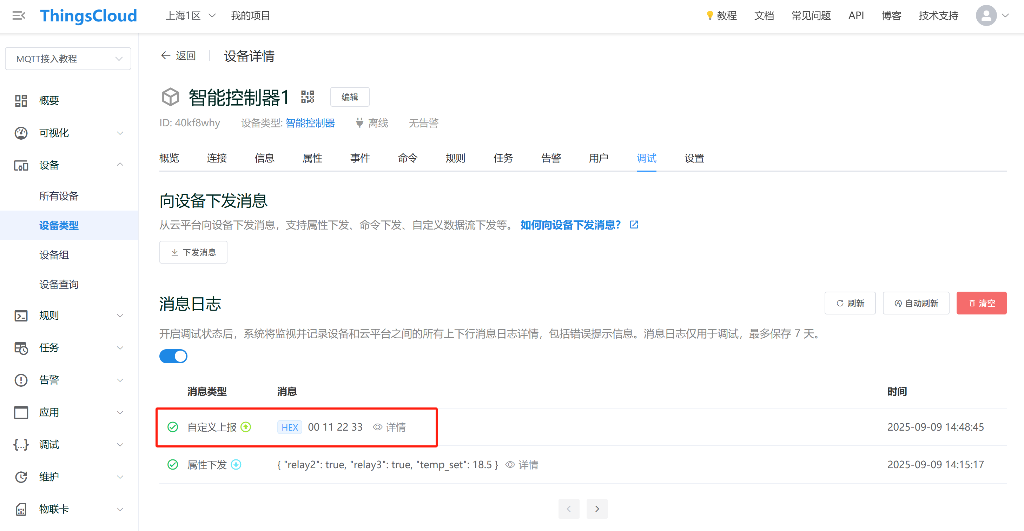Image resolution: width=1024 pixels, height=531 pixels.
Task: Open the API link in the header
Action: (x=856, y=15)
